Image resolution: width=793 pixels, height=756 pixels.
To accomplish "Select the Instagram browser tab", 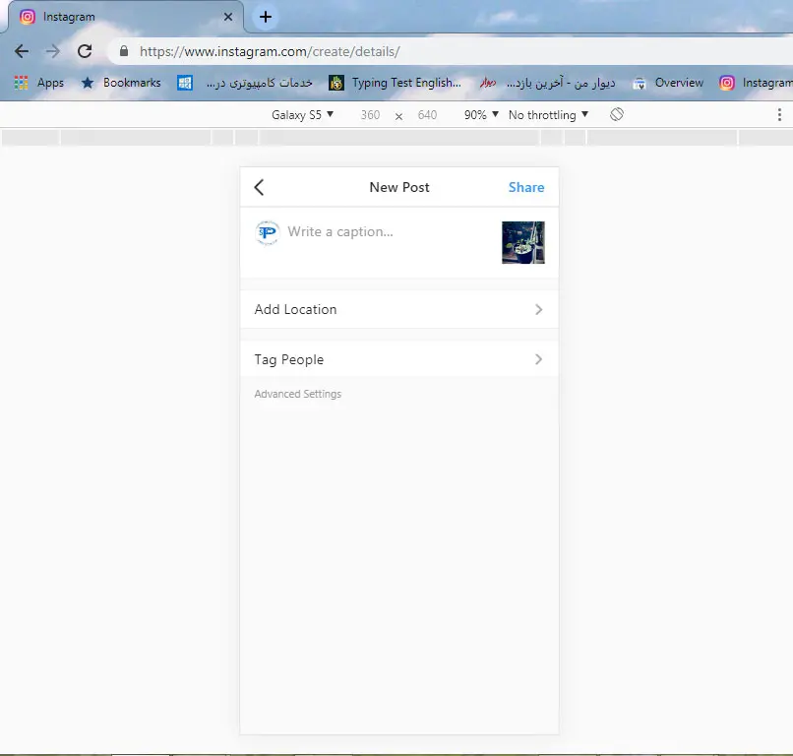I will click(118, 17).
